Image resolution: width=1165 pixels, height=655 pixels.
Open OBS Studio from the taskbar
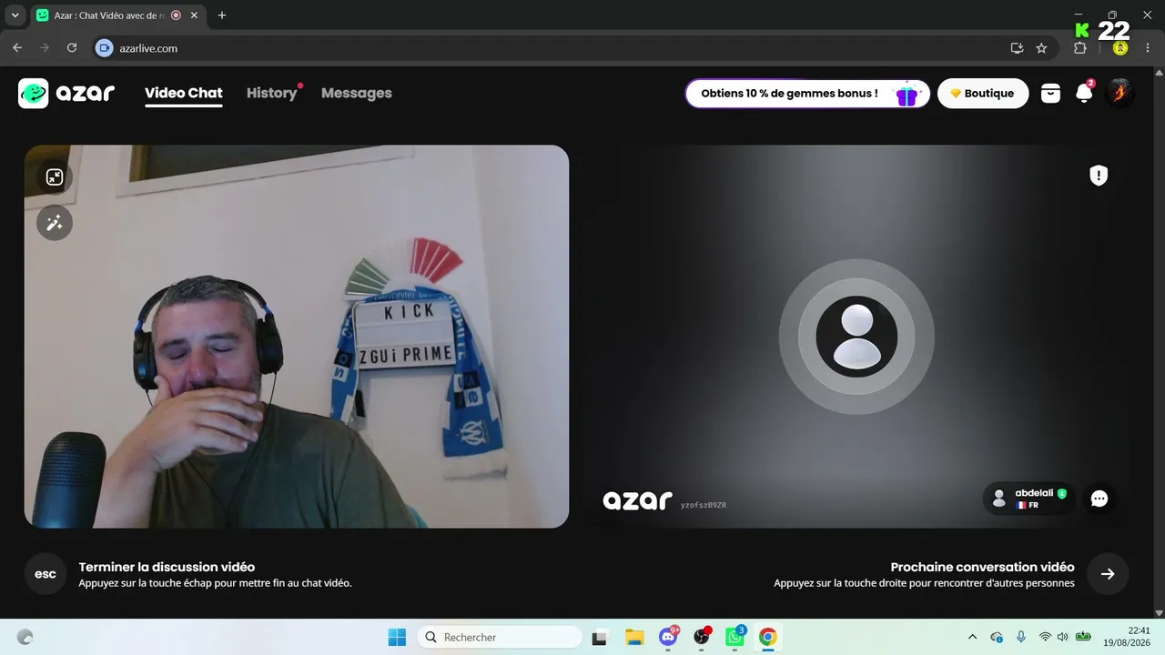(x=702, y=638)
